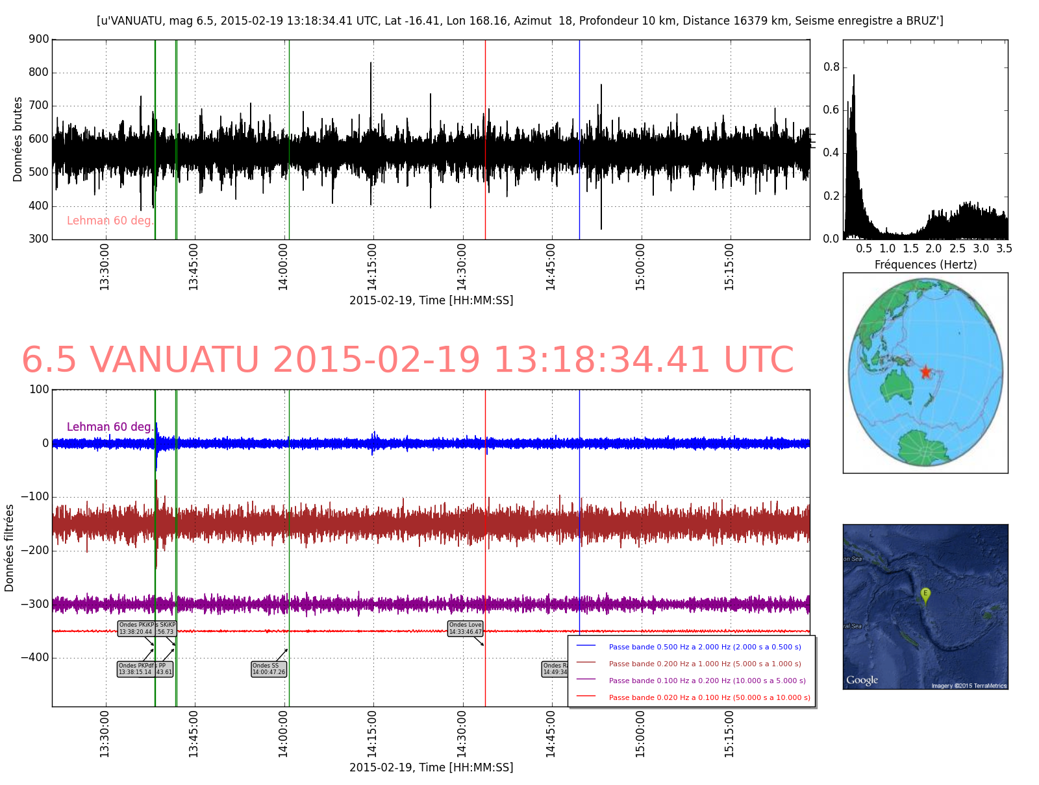Click the red epicenter star on the globe
Image resolution: width=1039 pixels, height=785 pixels.
point(925,372)
